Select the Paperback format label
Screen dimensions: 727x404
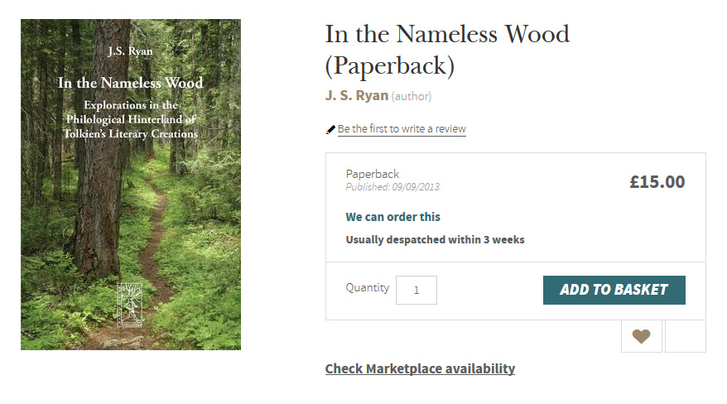tap(373, 174)
